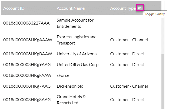Screen dimensions: 169x110
Task: Click account ID 0018d000008HKg9AAG
Action: (27, 64)
